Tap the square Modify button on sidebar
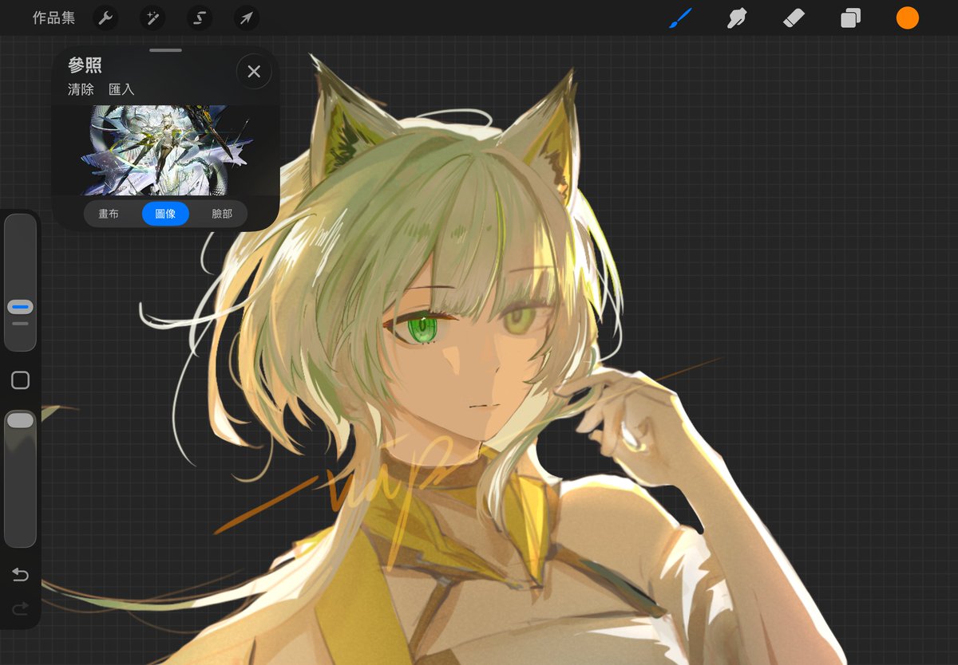Screen dimensions: 958x665 [21, 380]
